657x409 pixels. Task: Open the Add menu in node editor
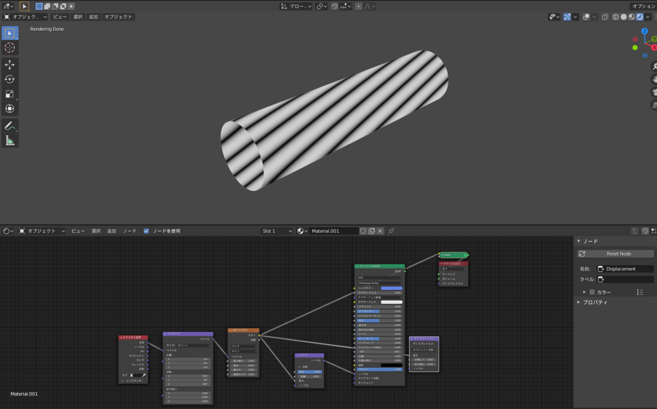pos(112,231)
